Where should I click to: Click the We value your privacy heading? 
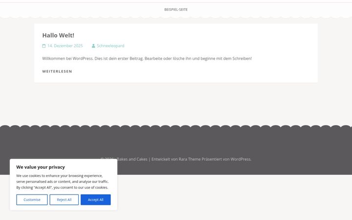coord(41,167)
